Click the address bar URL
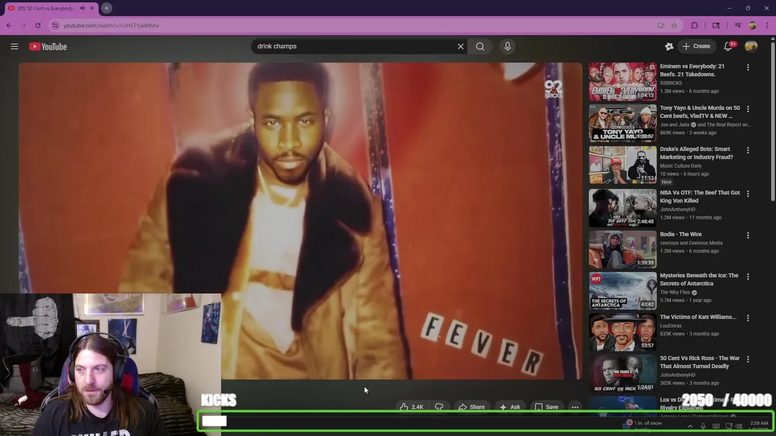This screenshot has height=436, width=776. 111,25
